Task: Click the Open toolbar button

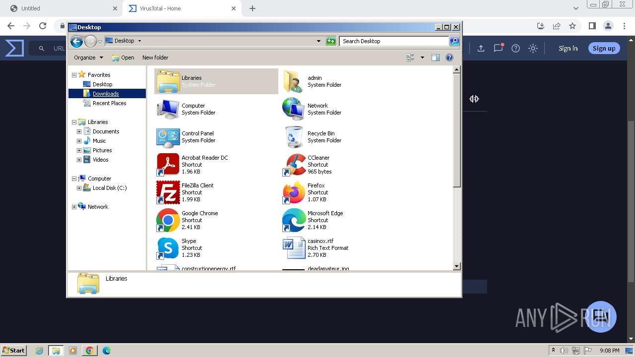Action: [123, 58]
